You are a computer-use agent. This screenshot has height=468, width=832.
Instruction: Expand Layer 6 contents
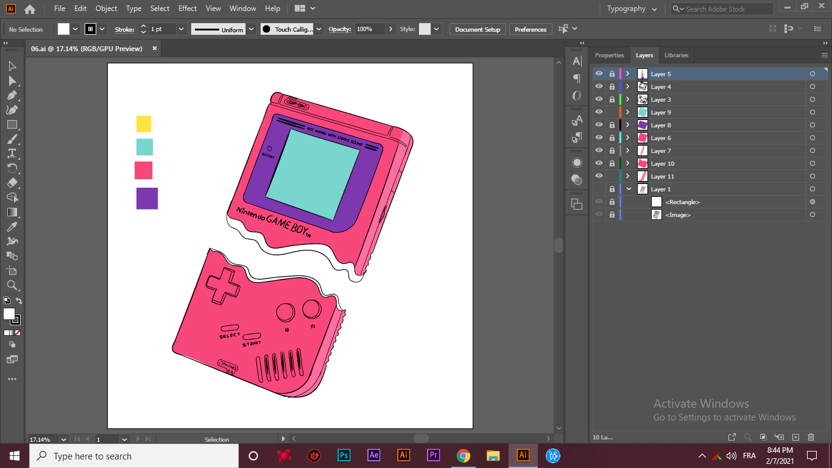628,138
